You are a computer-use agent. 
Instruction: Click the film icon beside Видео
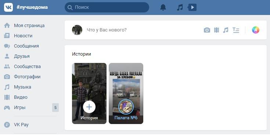(x=7, y=97)
